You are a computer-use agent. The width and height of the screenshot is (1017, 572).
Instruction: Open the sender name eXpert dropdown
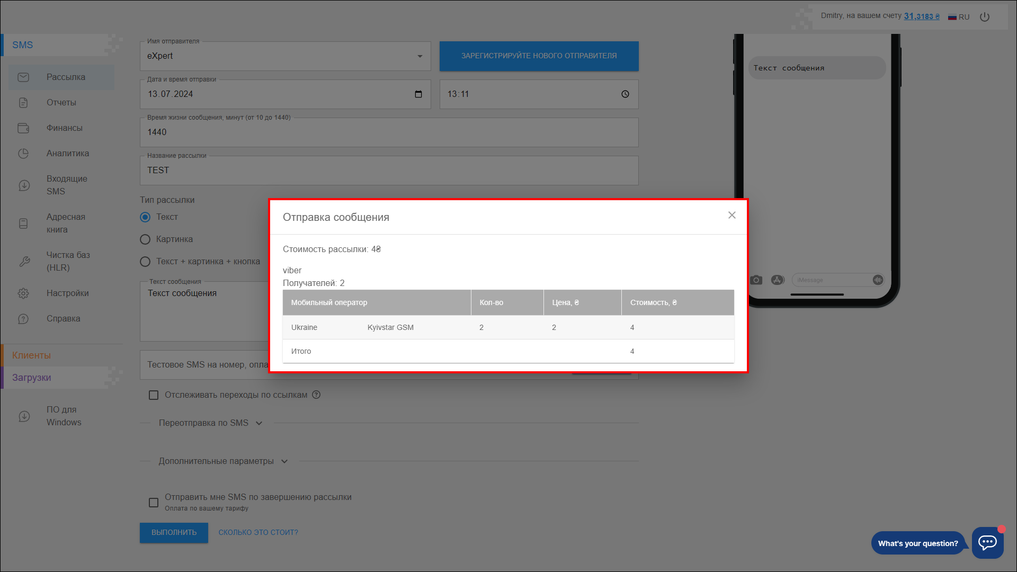[x=285, y=56]
